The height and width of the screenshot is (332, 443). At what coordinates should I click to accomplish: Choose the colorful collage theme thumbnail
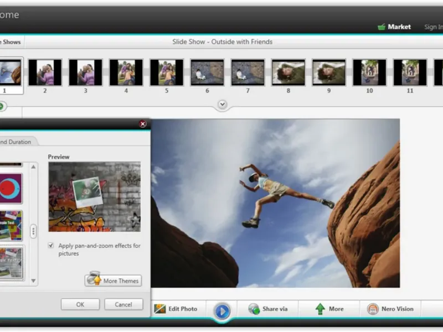[11, 225]
